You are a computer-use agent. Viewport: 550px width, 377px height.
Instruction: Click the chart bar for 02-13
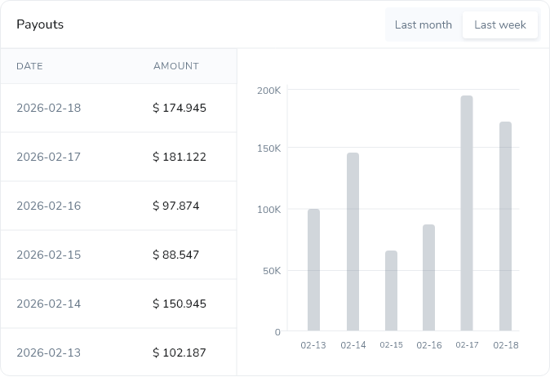313,270
